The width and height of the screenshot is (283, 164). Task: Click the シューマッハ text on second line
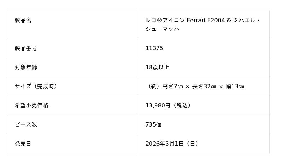[x=162, y=29]
